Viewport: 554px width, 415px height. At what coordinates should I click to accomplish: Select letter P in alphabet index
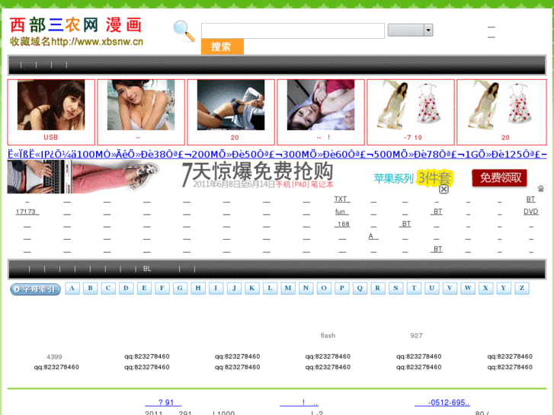[x=342, y=288]
